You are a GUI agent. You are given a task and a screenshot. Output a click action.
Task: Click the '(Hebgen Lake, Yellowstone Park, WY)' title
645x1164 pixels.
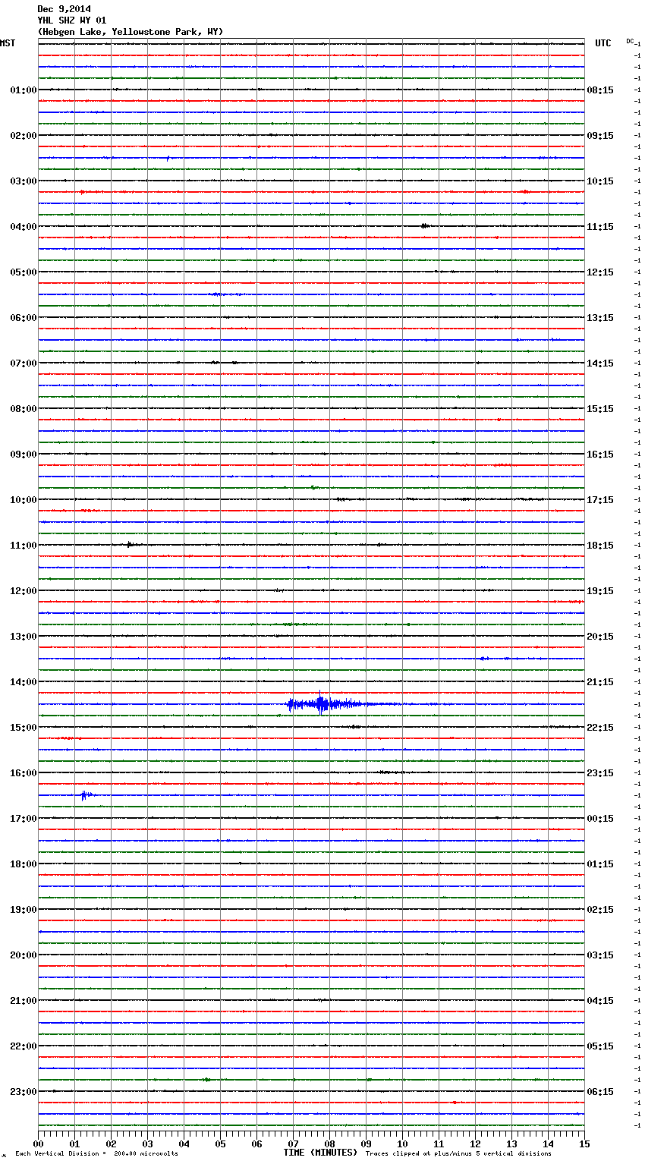pyautogui.click(x=131, y=32)
